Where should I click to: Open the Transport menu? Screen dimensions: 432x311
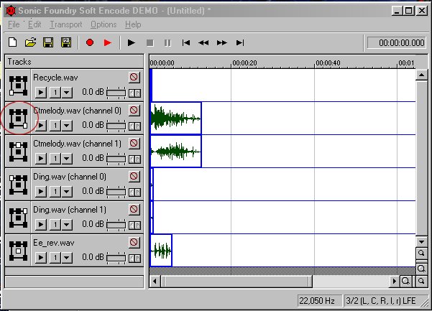66,24
